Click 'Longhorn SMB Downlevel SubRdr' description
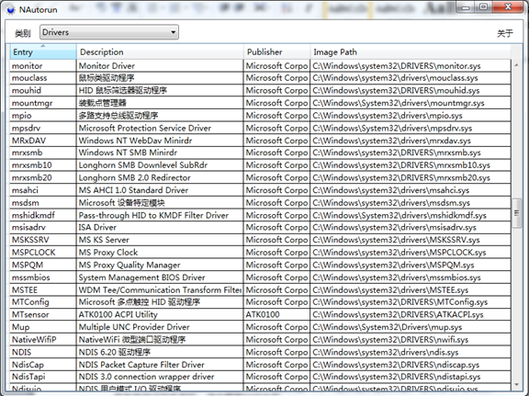The image size is (529, 396). coord(143,165)
